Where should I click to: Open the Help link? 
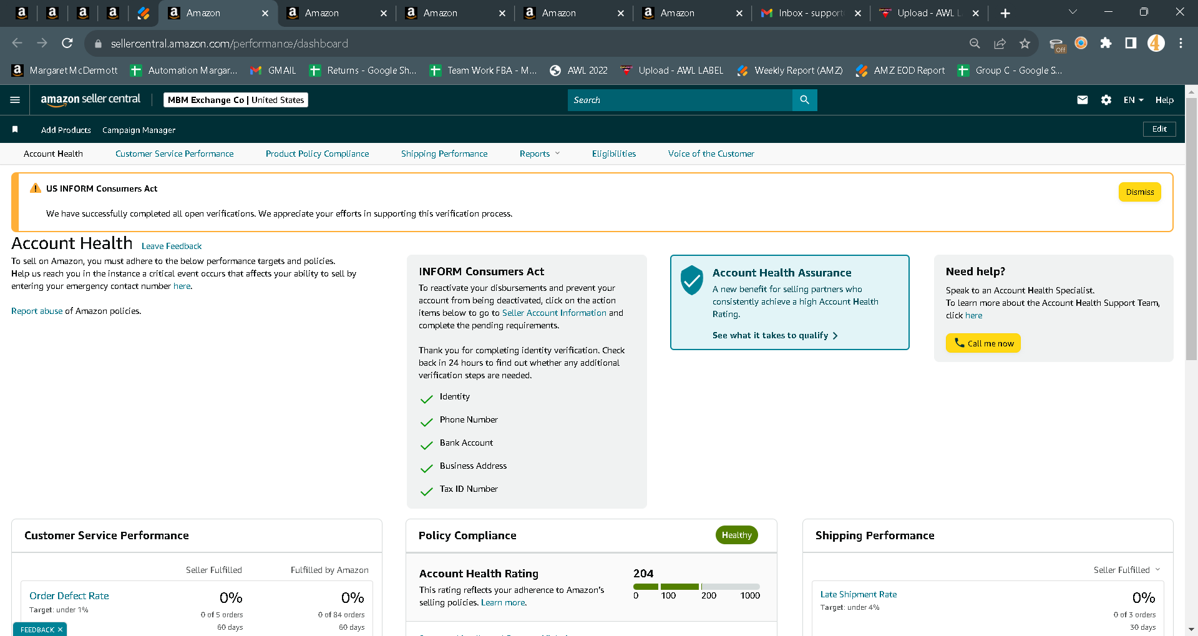[x=1164, y=100]
